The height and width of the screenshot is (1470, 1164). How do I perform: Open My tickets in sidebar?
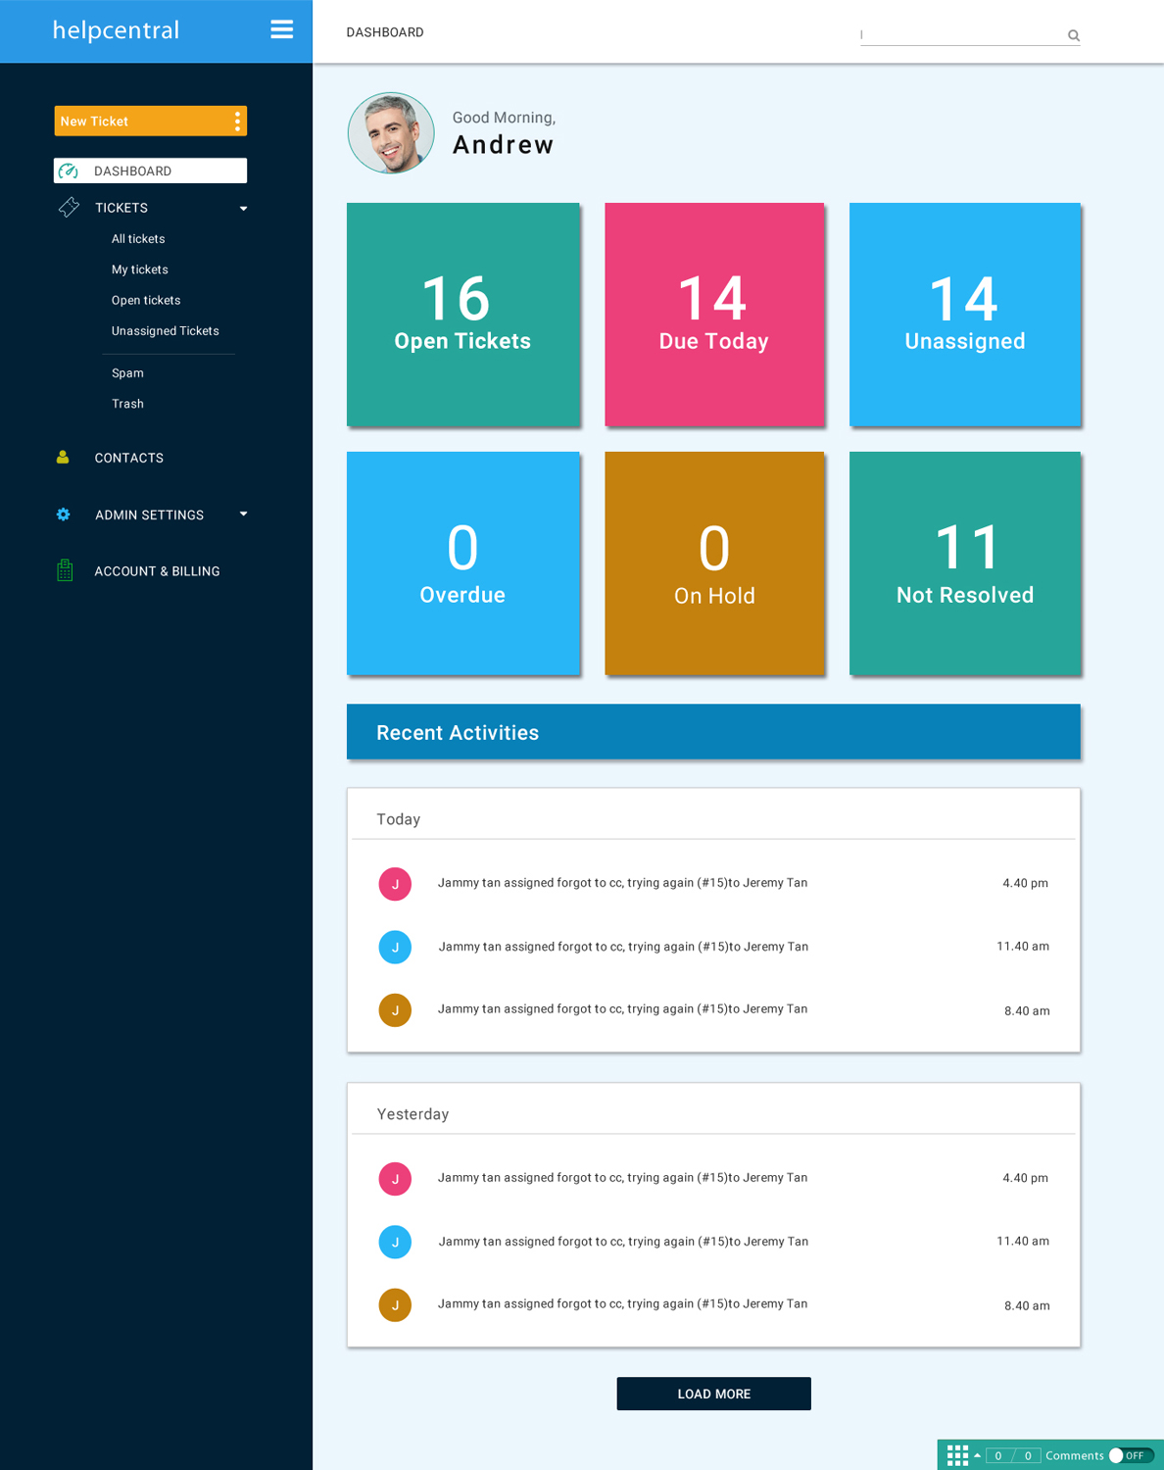pos(140,269)
